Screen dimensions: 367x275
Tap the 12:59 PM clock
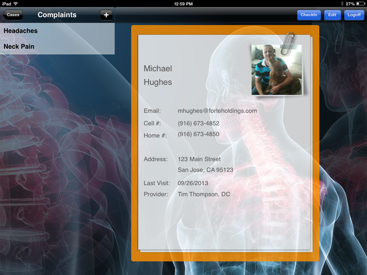pyautogui.click(x=183, y=4)
